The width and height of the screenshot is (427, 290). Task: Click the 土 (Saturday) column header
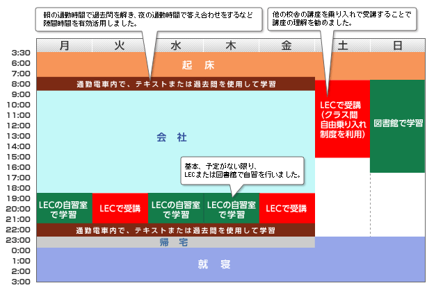[343, 45]
